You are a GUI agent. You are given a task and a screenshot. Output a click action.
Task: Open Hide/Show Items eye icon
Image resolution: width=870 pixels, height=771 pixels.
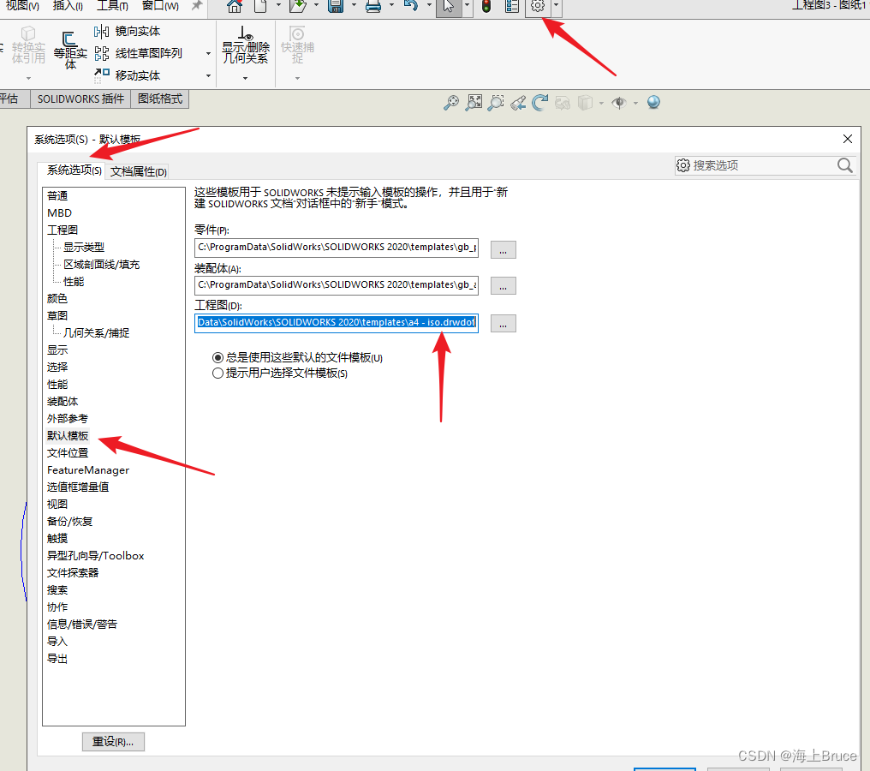[x=619, y=103]
